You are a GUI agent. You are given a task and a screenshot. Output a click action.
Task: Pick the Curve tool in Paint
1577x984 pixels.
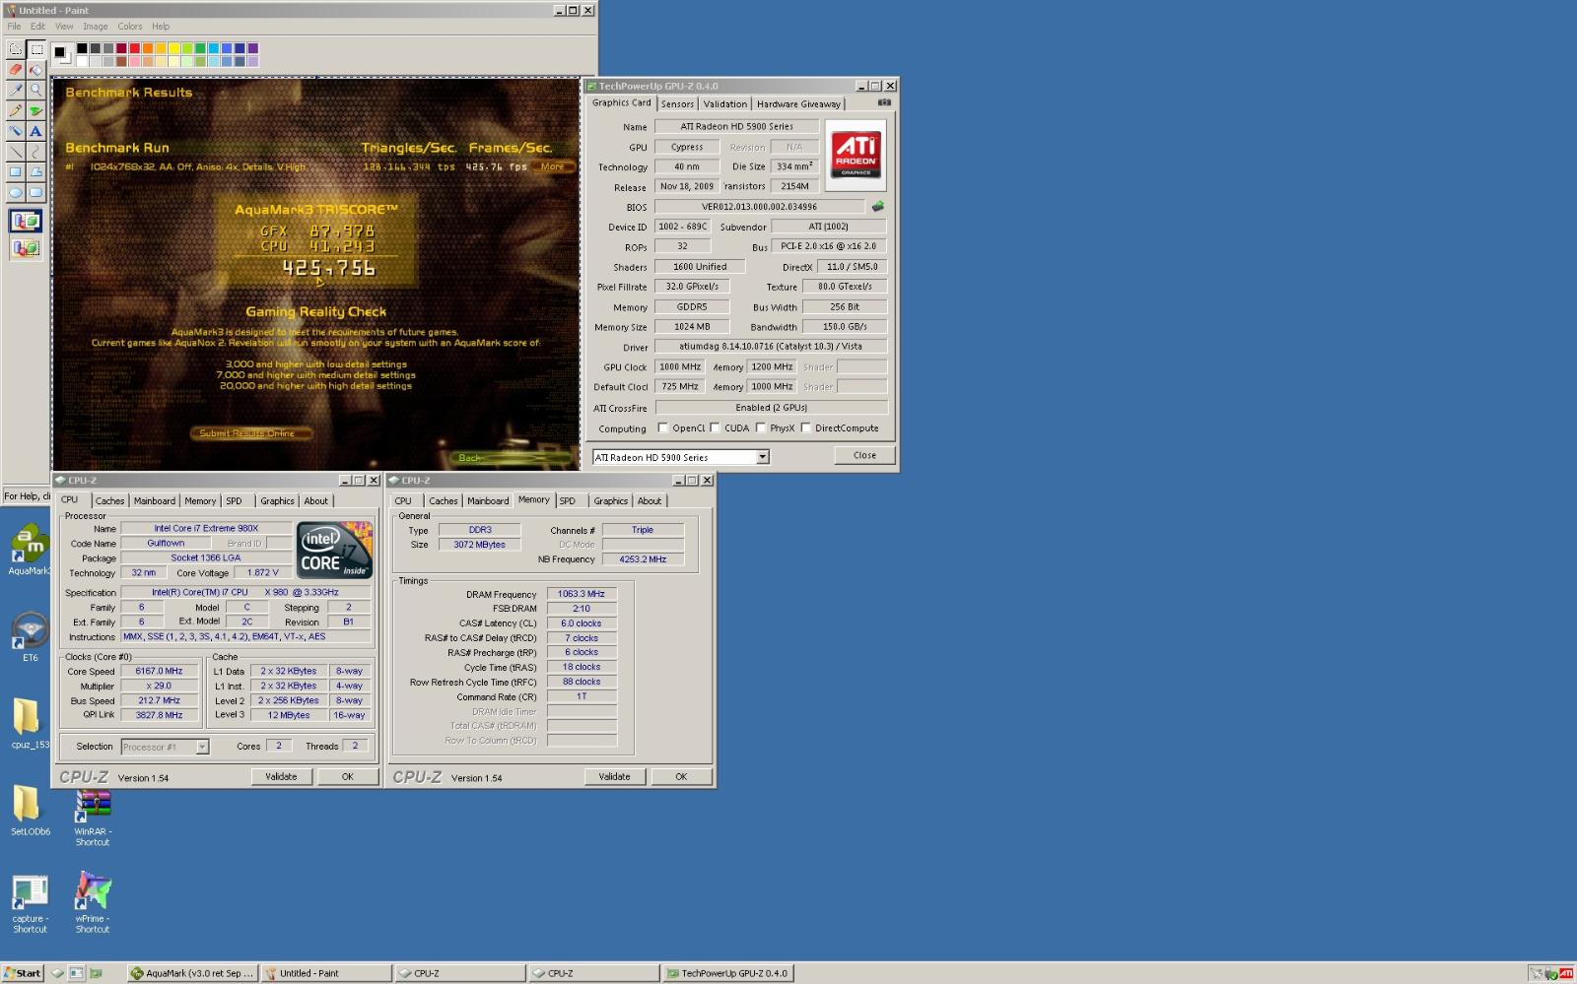36,152
